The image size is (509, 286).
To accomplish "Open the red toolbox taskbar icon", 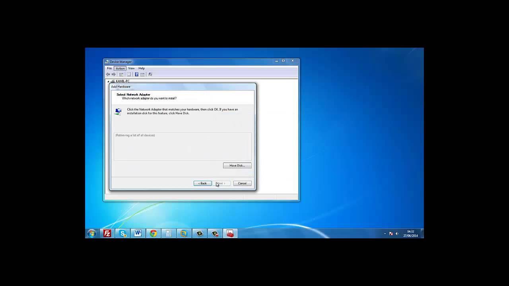I will pyautogui.click(x=230, y=233).
